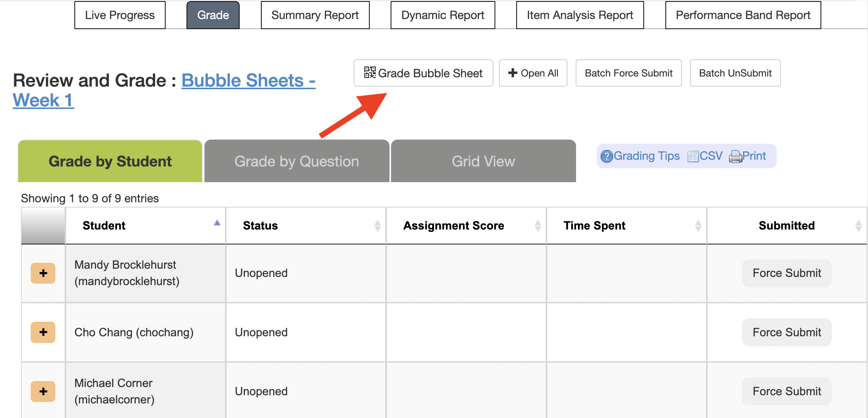Expand Mandy Brocklehurst's row
868x418 pixels.
point(43,273)
